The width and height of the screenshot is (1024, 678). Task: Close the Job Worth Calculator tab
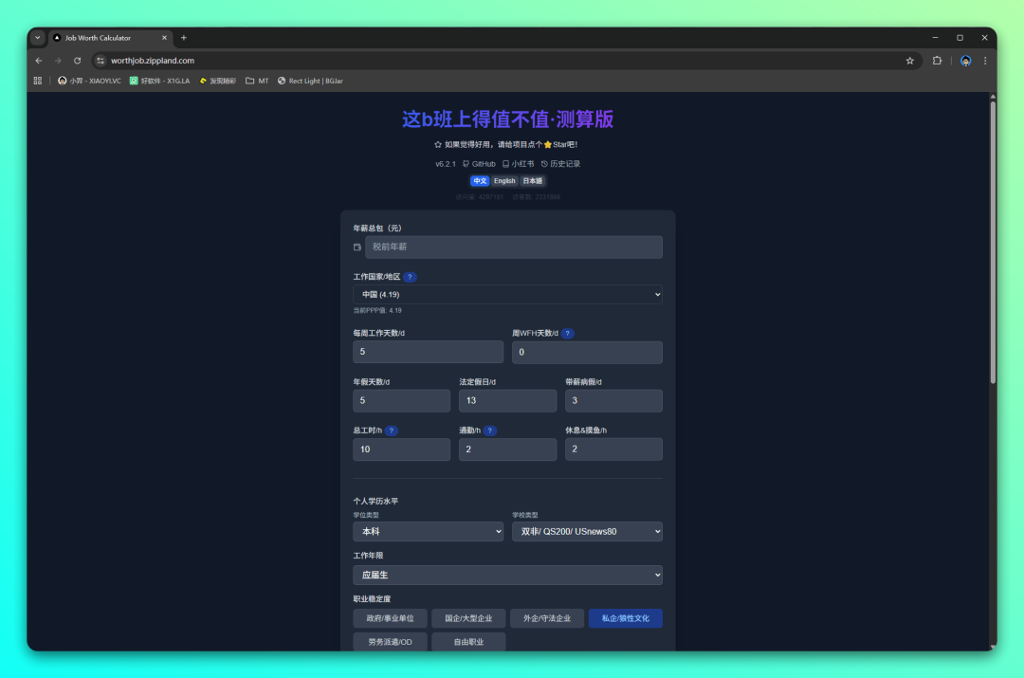(x=164, y=38)
